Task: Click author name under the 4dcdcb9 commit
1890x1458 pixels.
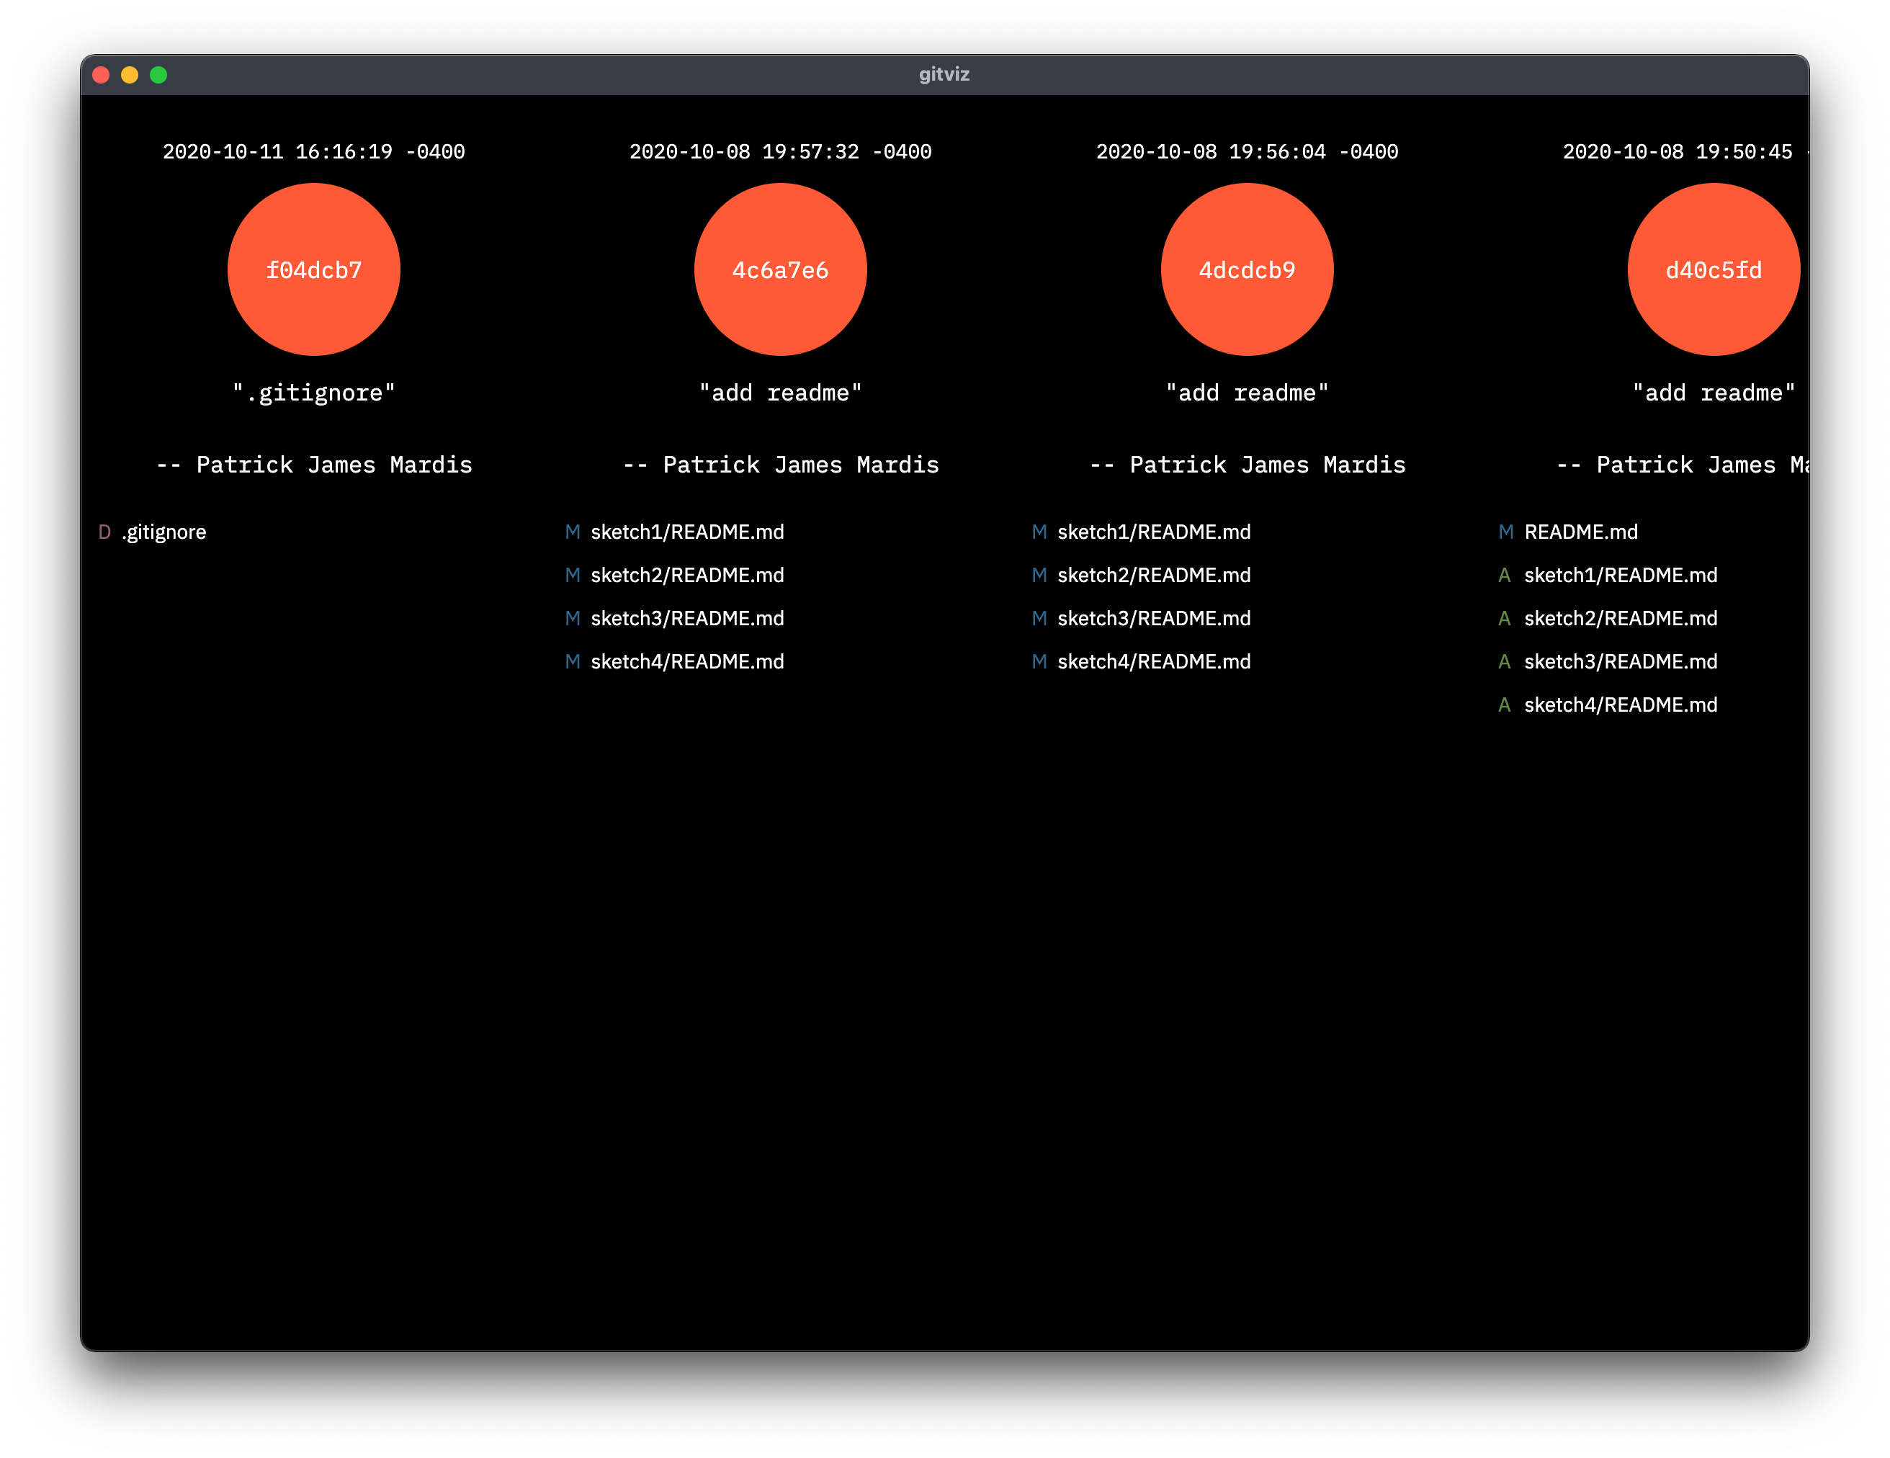Action: [1247, 465]
